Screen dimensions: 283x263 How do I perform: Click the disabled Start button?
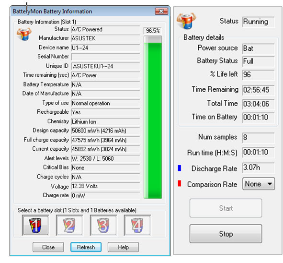click(226, 208)
